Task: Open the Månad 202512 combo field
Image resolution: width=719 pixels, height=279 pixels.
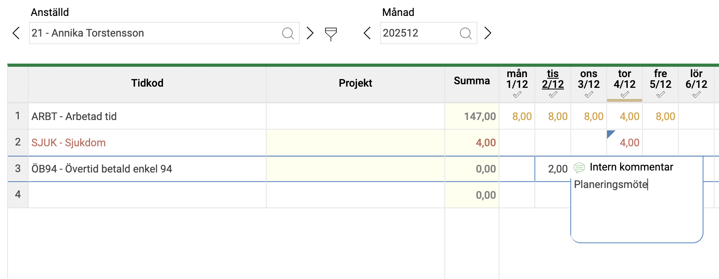Action: (418, 33)
